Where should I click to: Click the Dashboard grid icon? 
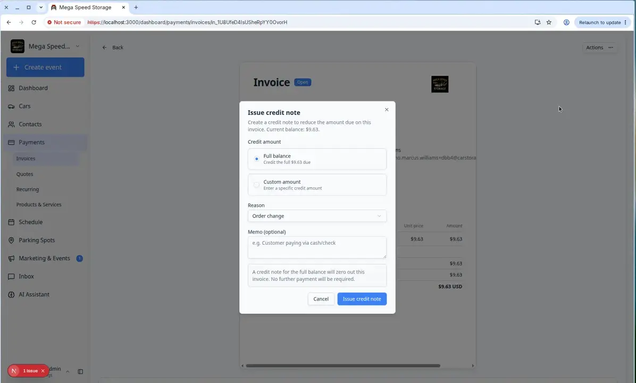[11, 88]
